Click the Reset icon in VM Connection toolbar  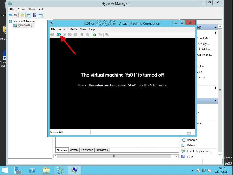click(88, 35)
